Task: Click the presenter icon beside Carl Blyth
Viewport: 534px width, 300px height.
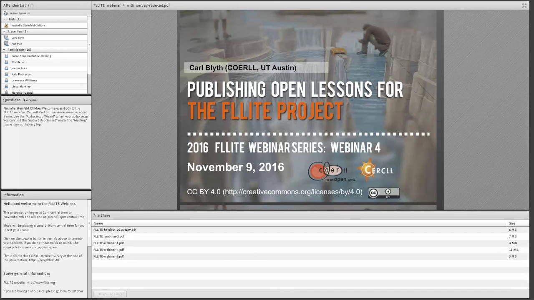Action: click(6, 37)
